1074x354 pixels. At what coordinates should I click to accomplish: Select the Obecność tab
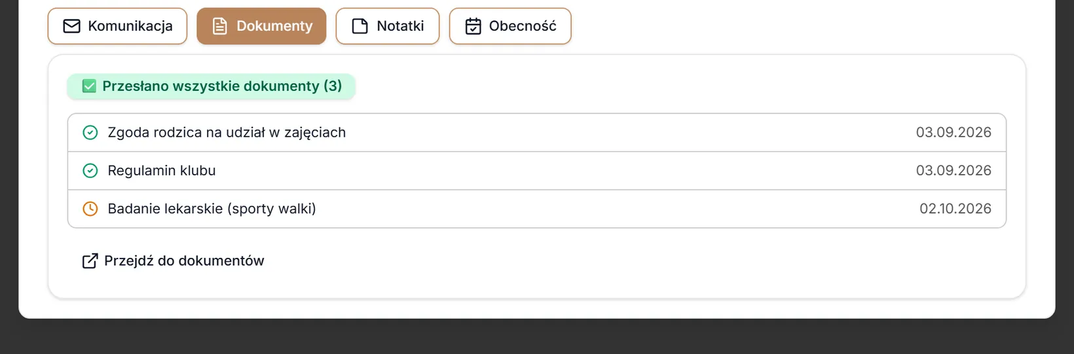(x=510, y=26)
